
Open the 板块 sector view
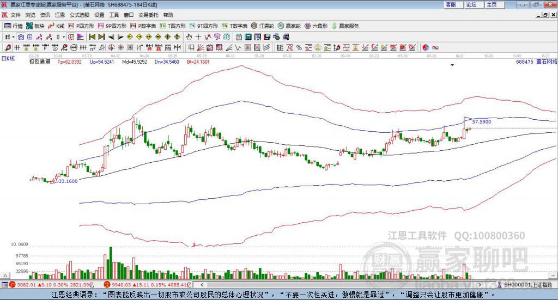35,26
